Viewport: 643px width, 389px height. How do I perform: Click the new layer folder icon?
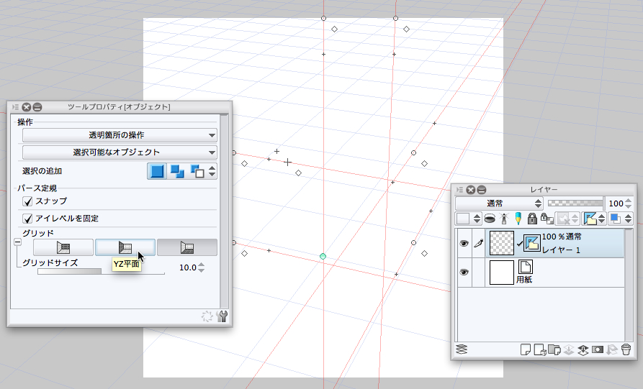click(x=553, y=349)
